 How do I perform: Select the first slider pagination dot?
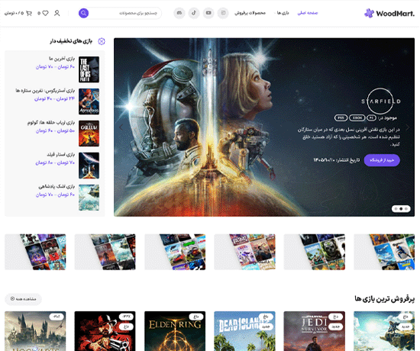[396, 209]
